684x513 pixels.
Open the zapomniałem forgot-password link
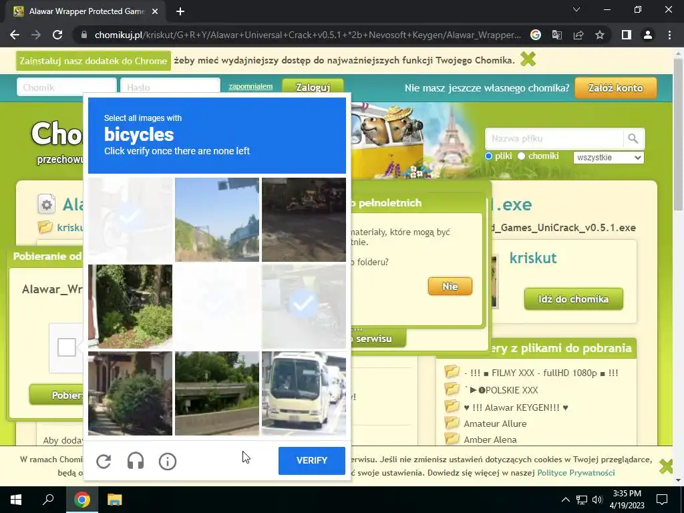[x=250, y=86]
